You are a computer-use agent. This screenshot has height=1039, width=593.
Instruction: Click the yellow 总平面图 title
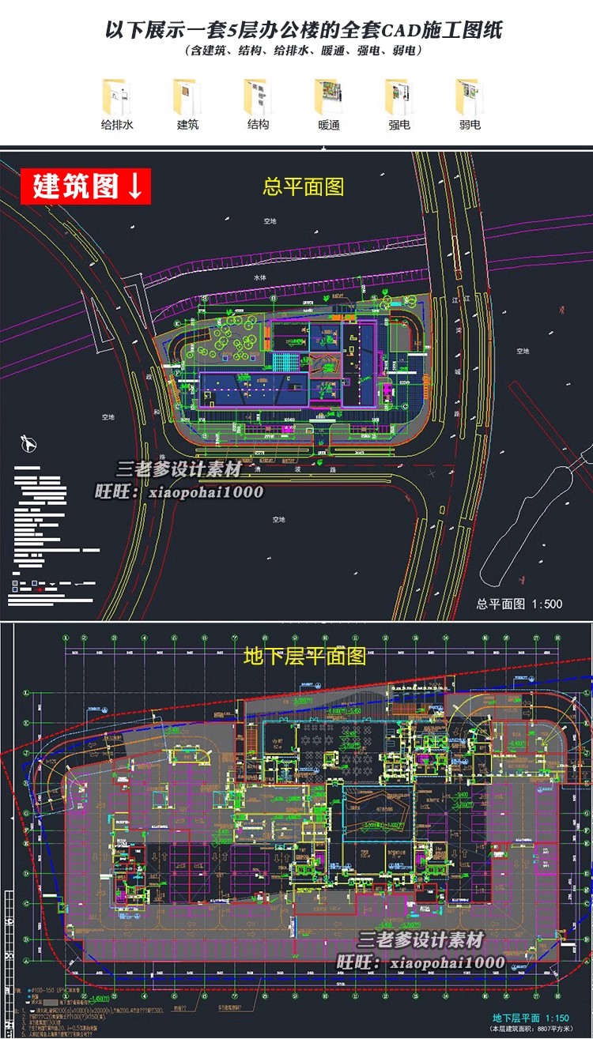pos(304,187)
